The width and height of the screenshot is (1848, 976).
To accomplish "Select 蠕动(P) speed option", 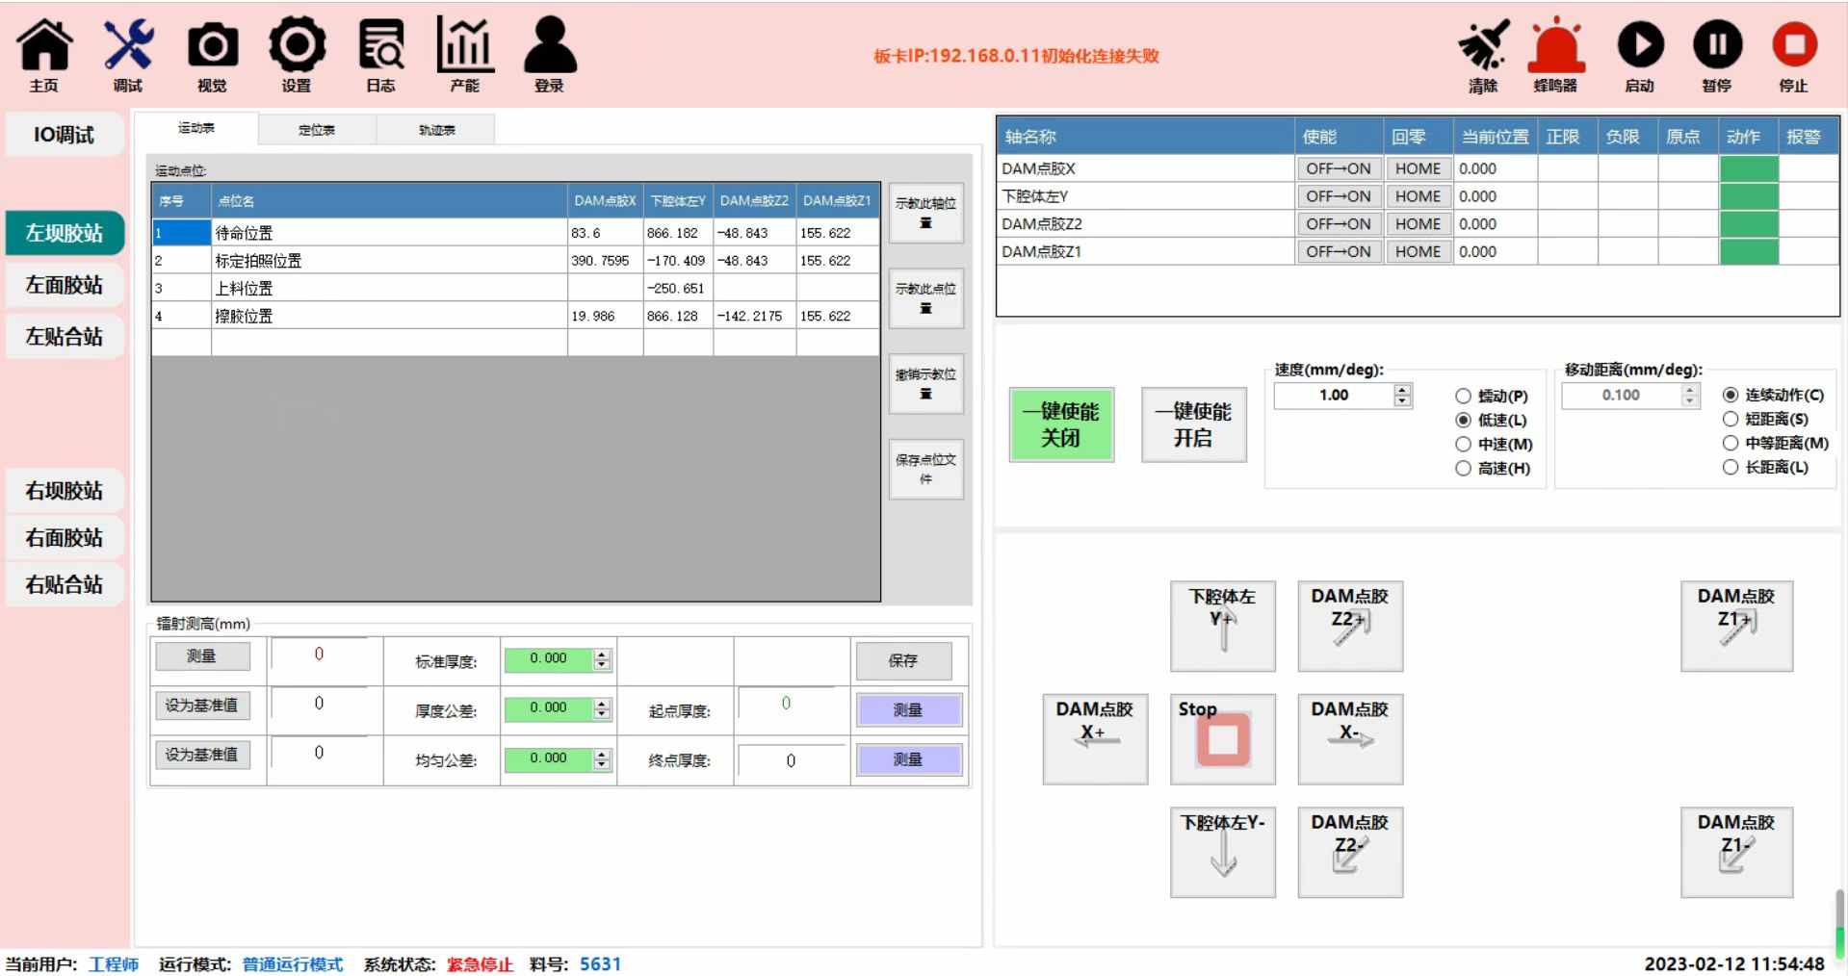I will pyautogui.click(x=1492, y=396).
